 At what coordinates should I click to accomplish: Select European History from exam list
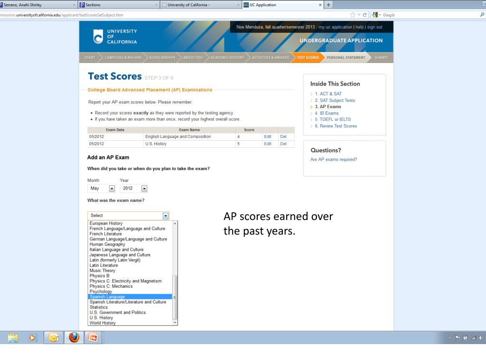130,224
